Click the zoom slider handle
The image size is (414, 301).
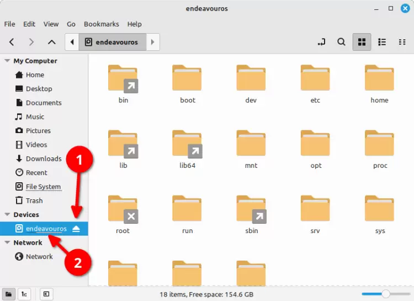click(386, 294)
